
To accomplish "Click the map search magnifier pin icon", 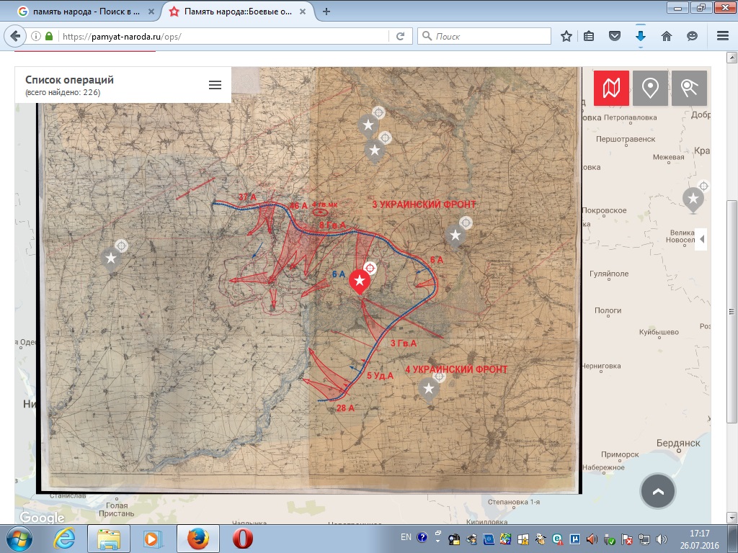I will (689, 89).
